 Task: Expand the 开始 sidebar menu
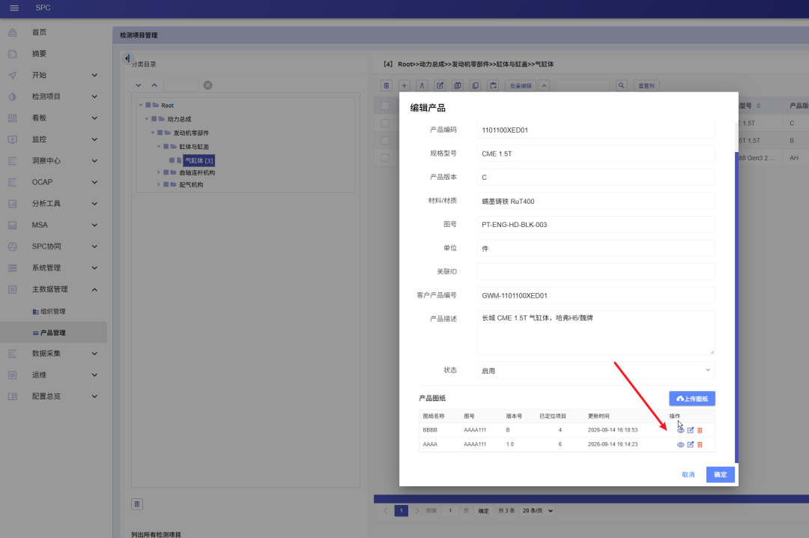click(x=53, y=75)
